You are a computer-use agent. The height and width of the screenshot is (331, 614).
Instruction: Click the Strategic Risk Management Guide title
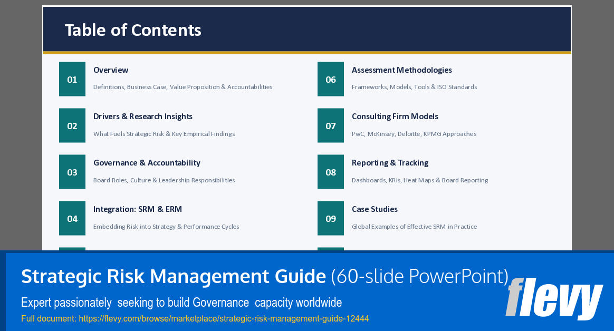point(174,276)
